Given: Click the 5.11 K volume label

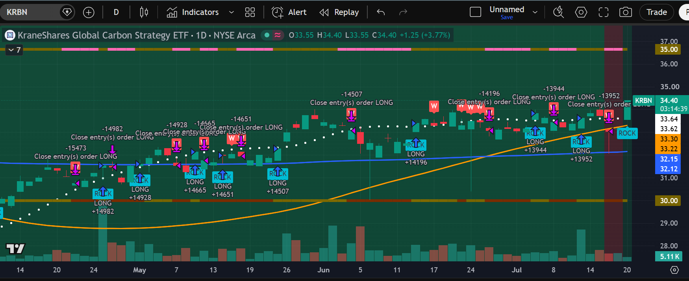Looking at the screenshot, I should 669,257.
